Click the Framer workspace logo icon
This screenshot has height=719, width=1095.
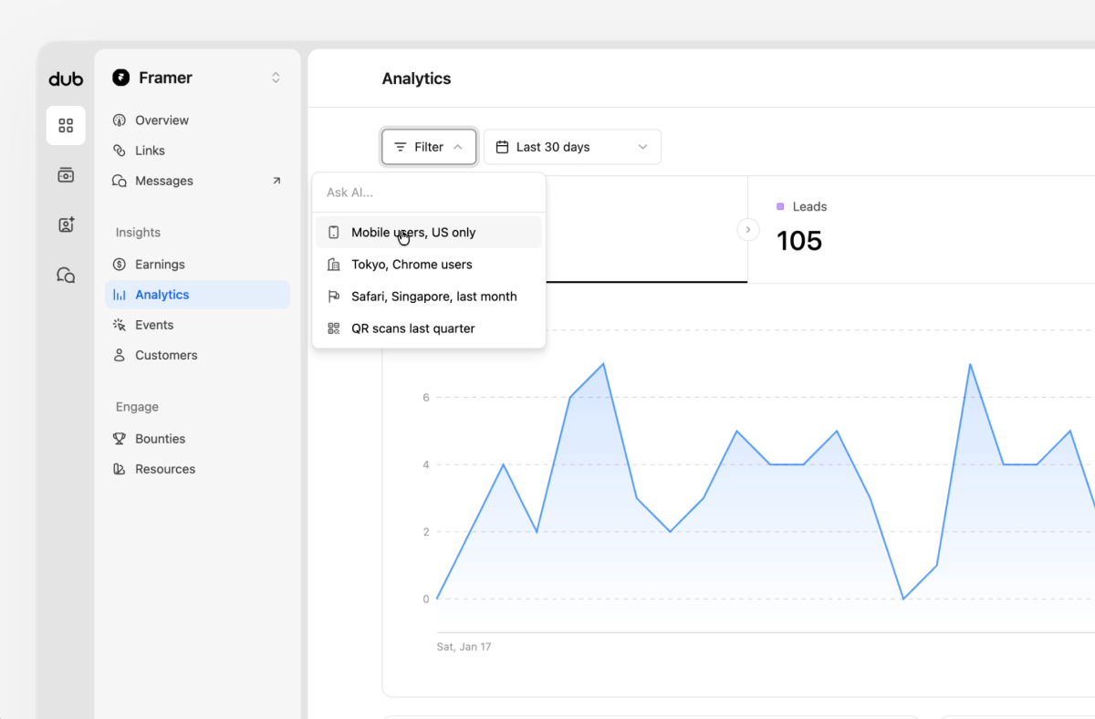pos(121,78)
